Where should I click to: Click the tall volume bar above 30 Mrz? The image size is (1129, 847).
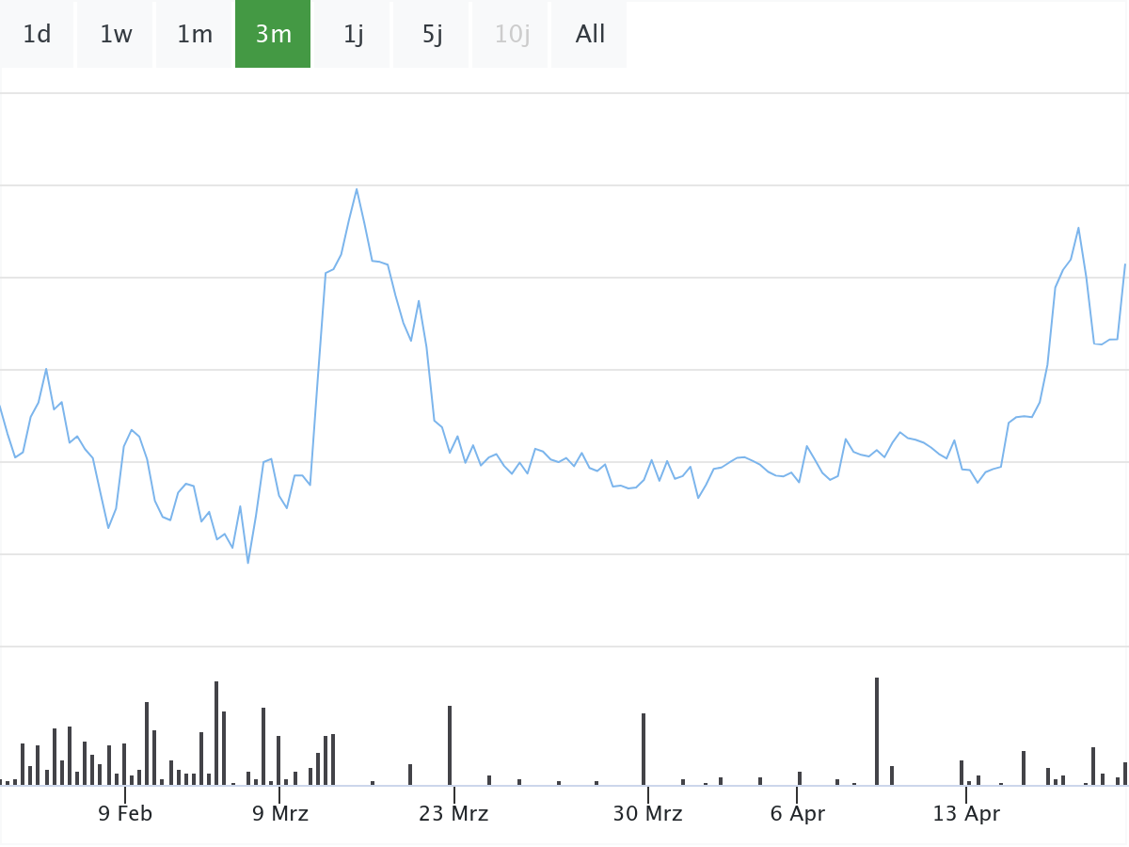644,748
